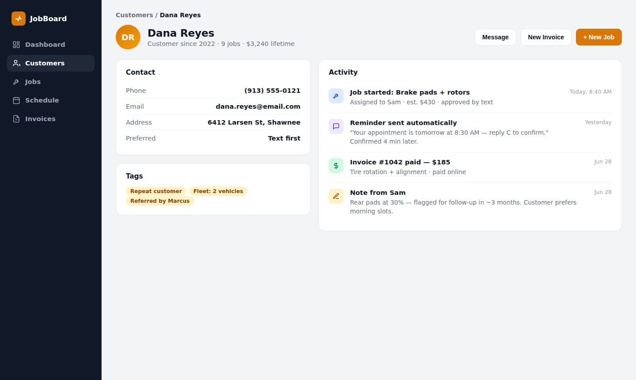Click the Rear pads at 30% note text
Screen dimensions: 636x380
point(463,207)
